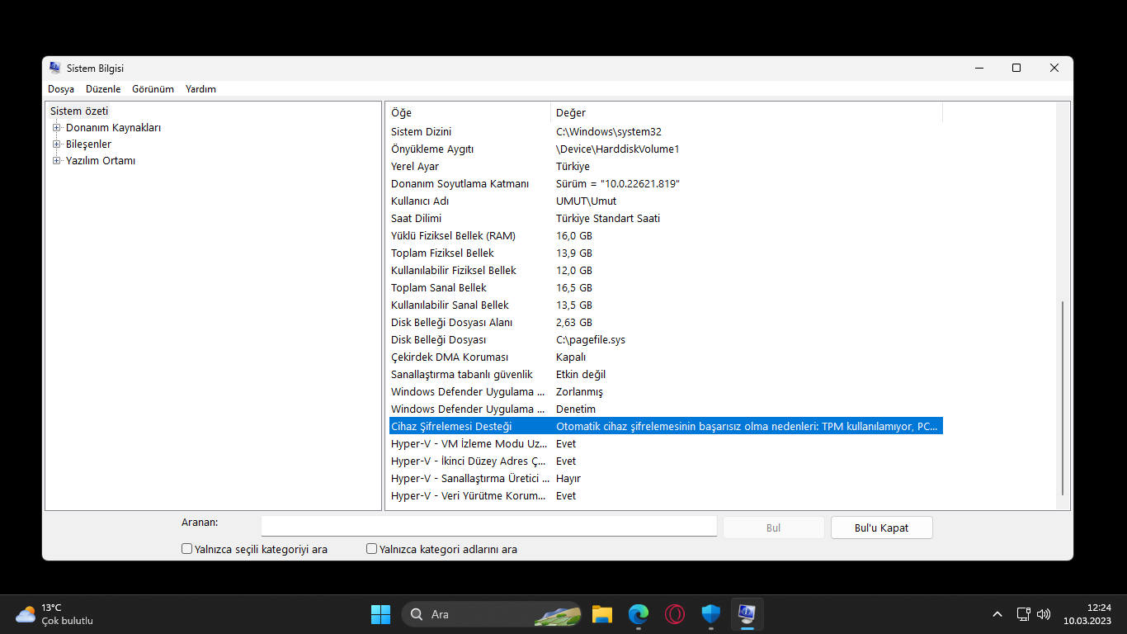Image resolution: width=1127 pixels, height=634 pixels.
Task: Open the Dosya menu
Action: (61, 89)
